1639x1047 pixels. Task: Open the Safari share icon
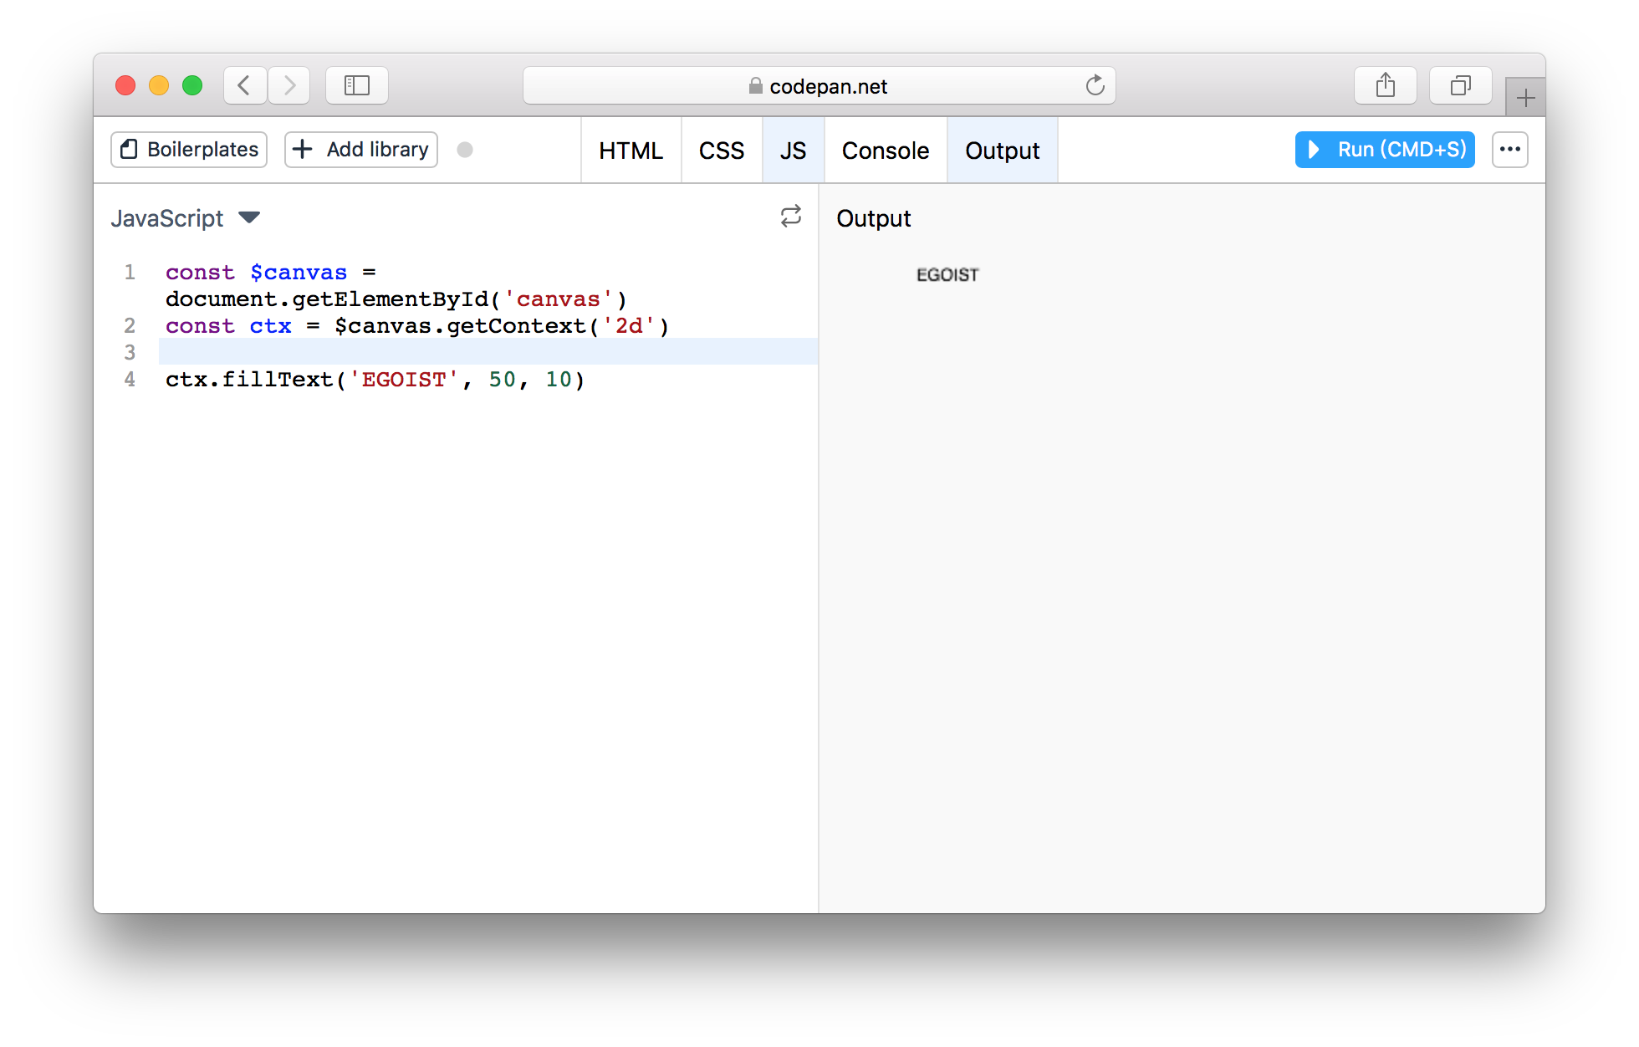(x=1385, y=85)
